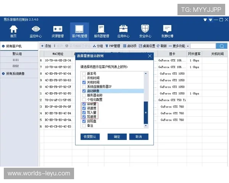
Task: Close the column selection dialog
Action: [x=150, y=56]
